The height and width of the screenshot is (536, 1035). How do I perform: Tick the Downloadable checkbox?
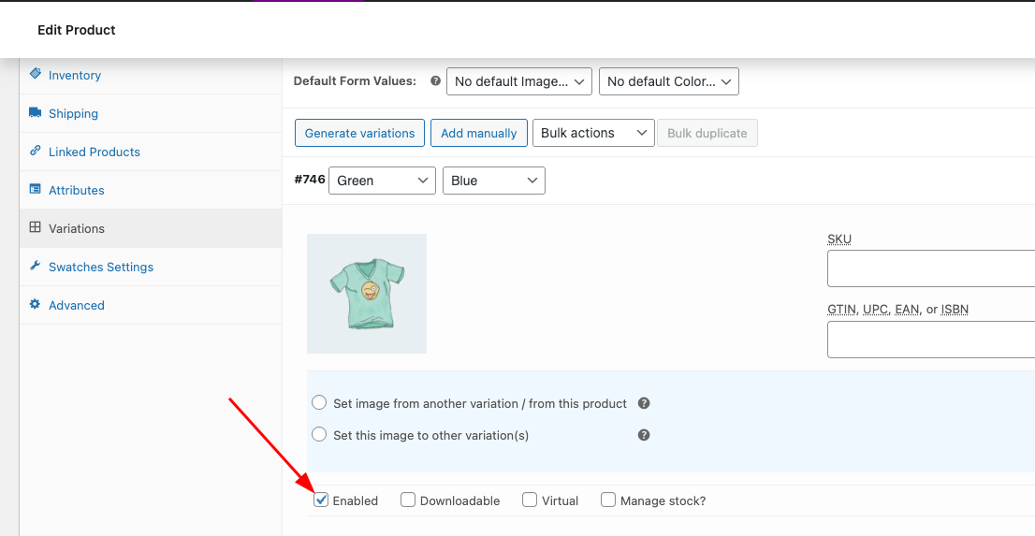click(x=408, y=500)
